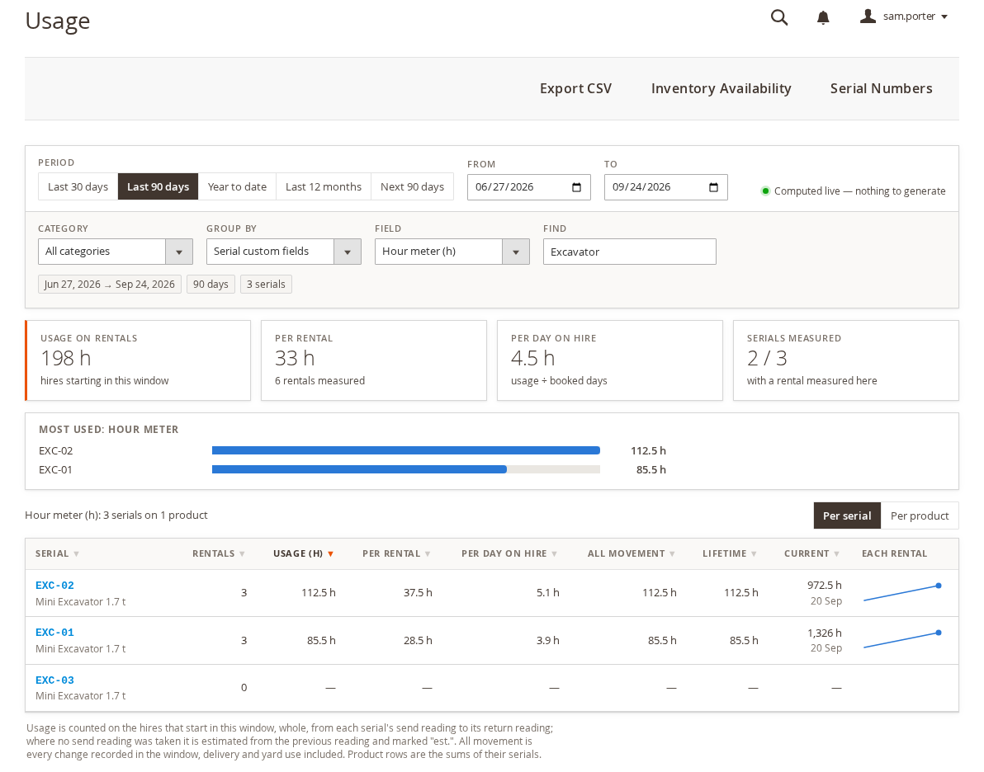This screenshot has width=984, height=772.
Task: Click the 85.5 h label in Most Used
Action: (x=650, y=470)
